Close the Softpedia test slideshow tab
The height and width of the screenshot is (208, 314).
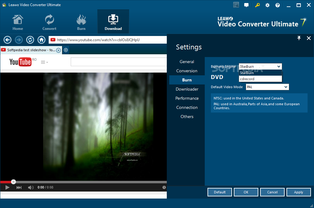click(x=58, y=50)
